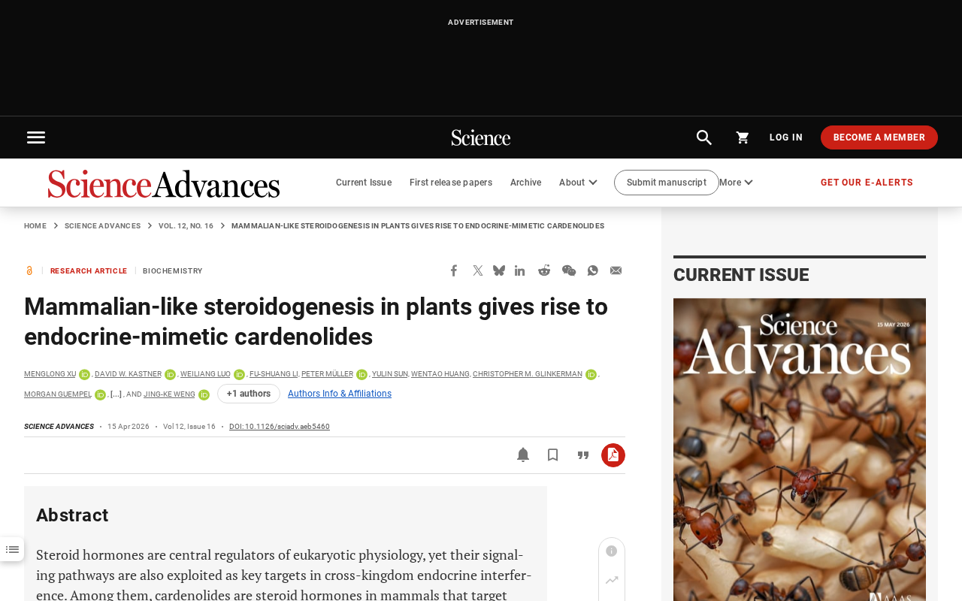Open the table of contents list icon
This screenshot has height=601, width=962.
(12, 549)
